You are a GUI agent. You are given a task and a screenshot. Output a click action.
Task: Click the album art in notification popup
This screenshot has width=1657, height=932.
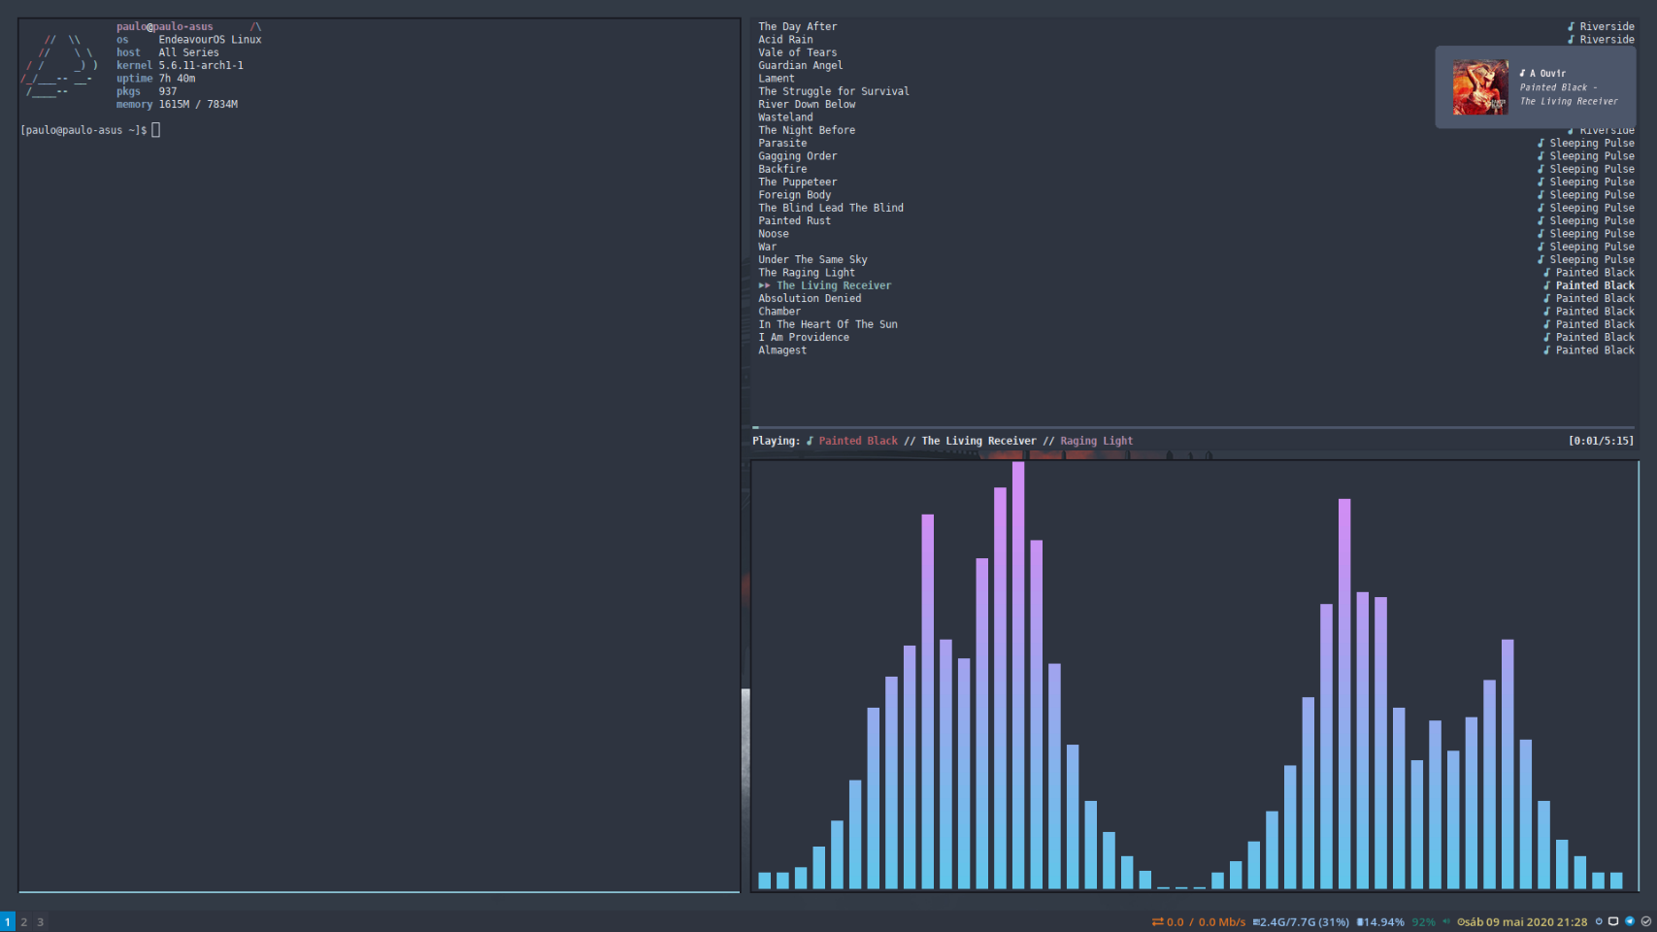click(x=1480, y=87)
